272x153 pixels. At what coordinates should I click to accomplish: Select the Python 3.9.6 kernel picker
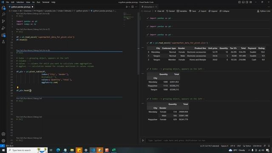[263, 11]
